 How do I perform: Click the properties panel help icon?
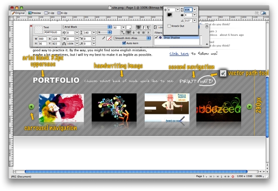207,27
